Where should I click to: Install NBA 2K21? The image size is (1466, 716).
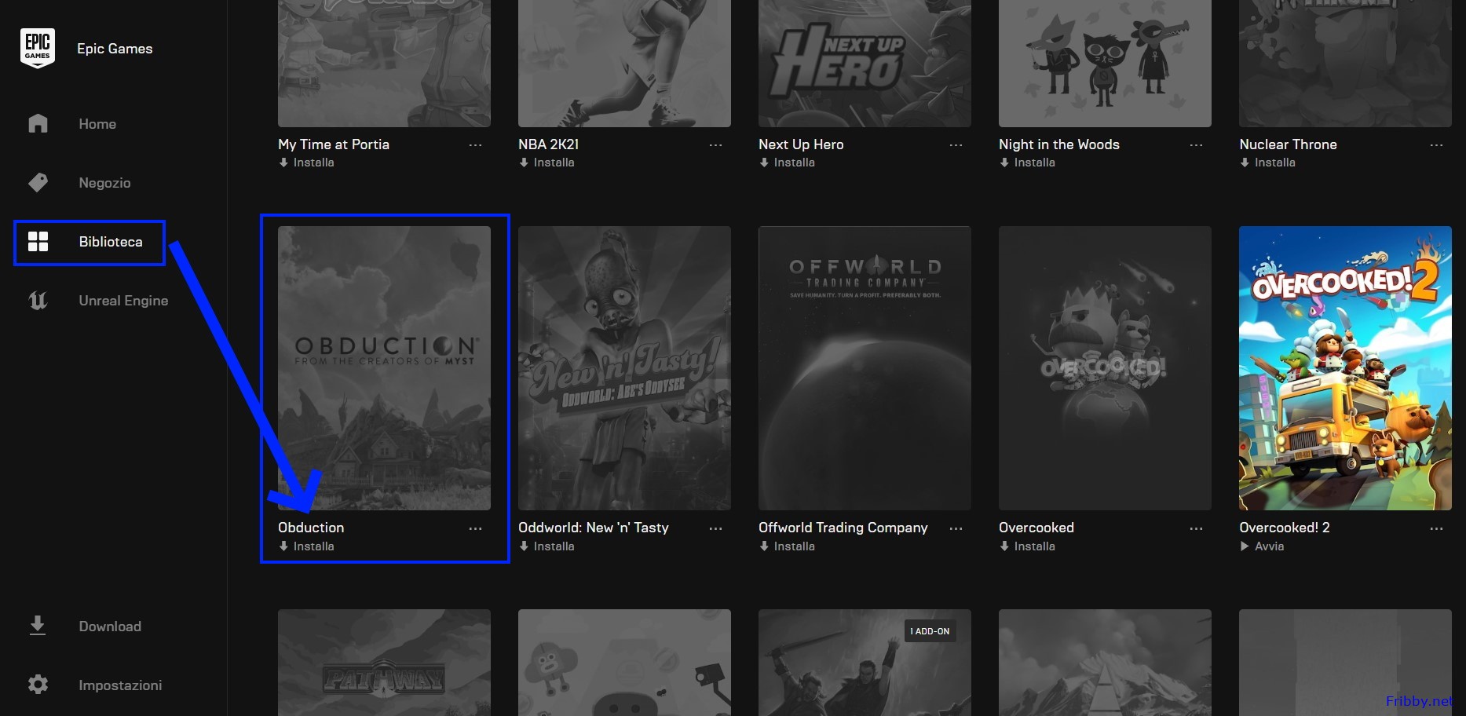pyautogui.click(x=547, y=163)
